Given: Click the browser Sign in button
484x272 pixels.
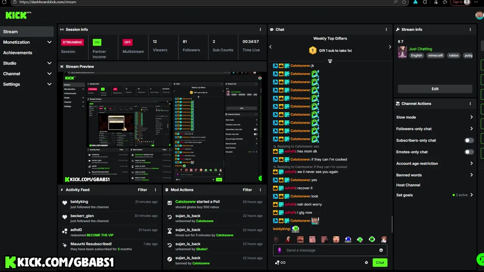Looking at the screenshot, I should point(461,2).
